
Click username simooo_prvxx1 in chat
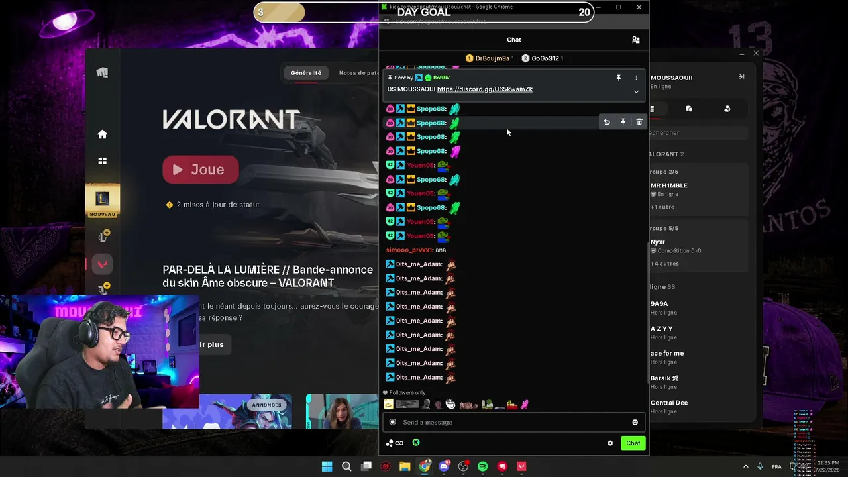pos(409,250)
